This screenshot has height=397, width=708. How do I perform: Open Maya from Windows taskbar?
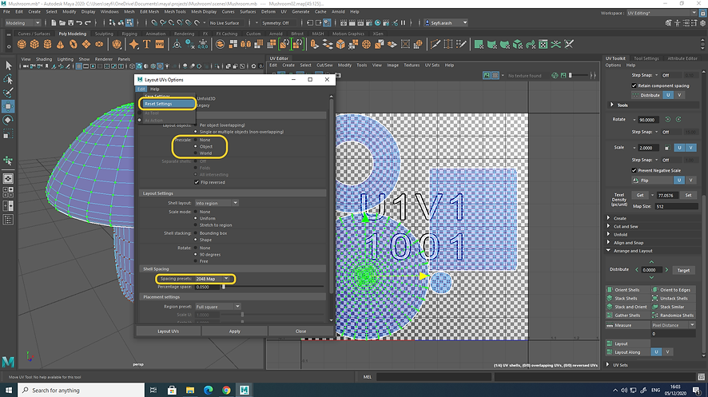[x=245, y=391]
